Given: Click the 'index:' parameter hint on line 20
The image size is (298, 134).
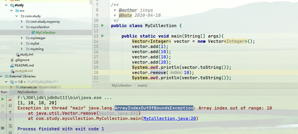Looking at the screenshot, I should coord(176,72).
